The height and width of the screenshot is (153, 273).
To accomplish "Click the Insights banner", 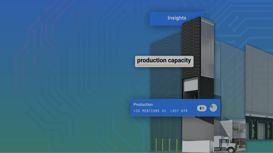I will (177, 19).
